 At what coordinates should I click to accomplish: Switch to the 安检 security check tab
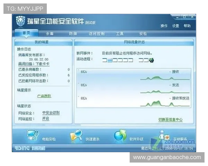(x=143, y=34)
